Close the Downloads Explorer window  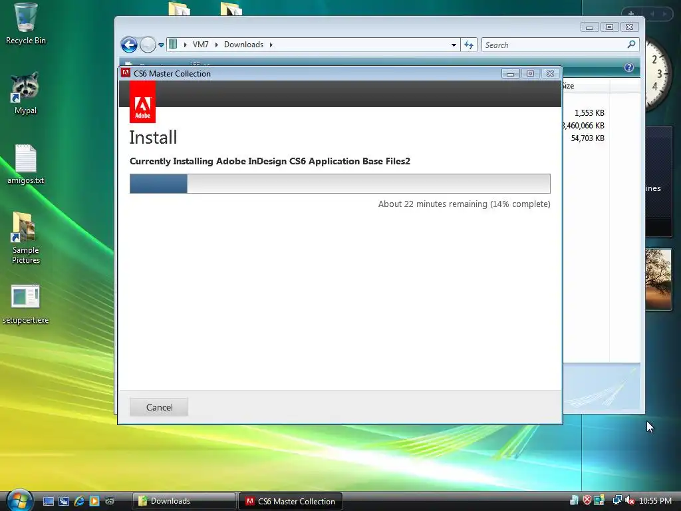[629, 27]
